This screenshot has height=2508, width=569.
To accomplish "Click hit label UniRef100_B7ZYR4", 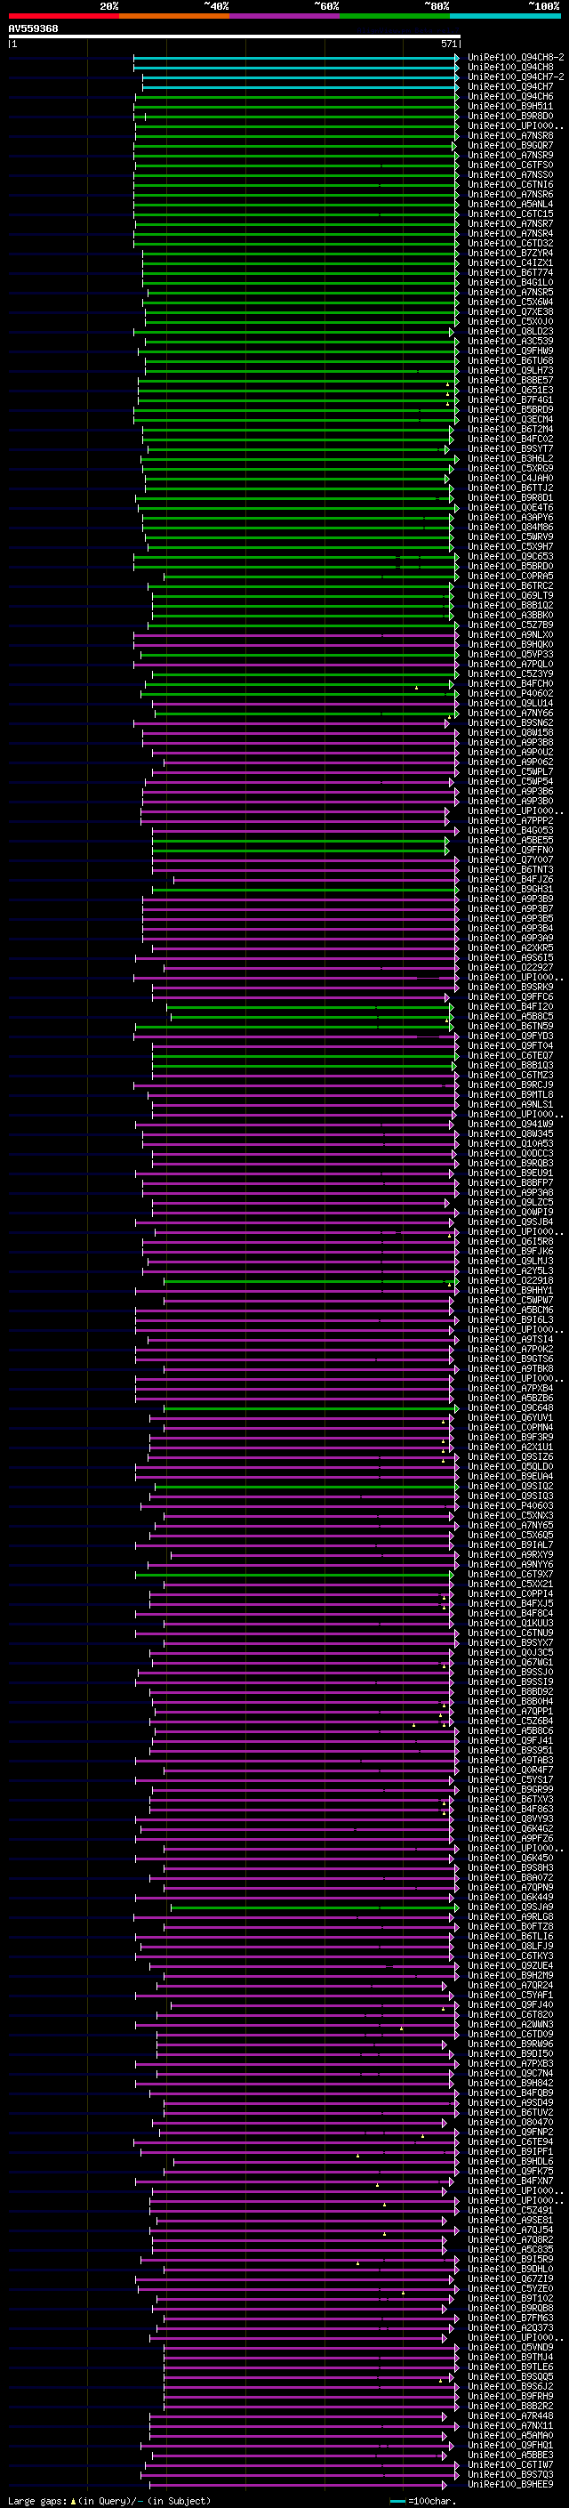I will point(510,254).
